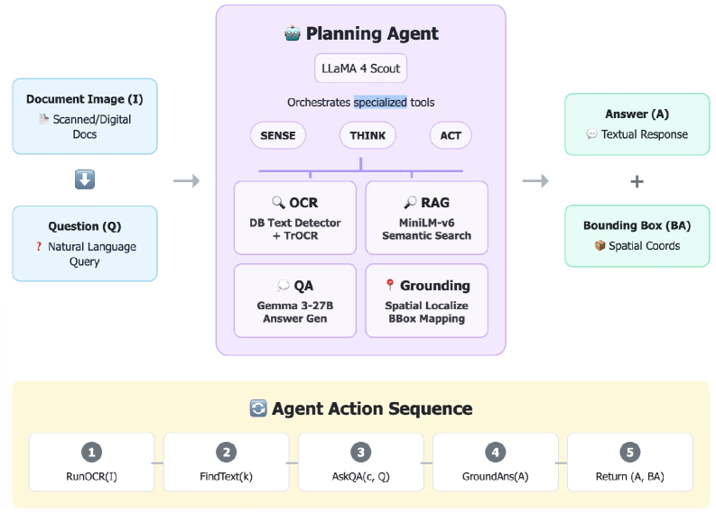The image size is (716, 513).
Task: Click the step 1 RunOCR(I) box
Action: click(x=91, y=462)
